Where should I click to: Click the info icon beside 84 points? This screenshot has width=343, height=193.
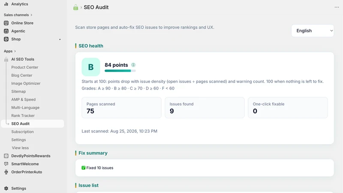(x=133, y=65)
